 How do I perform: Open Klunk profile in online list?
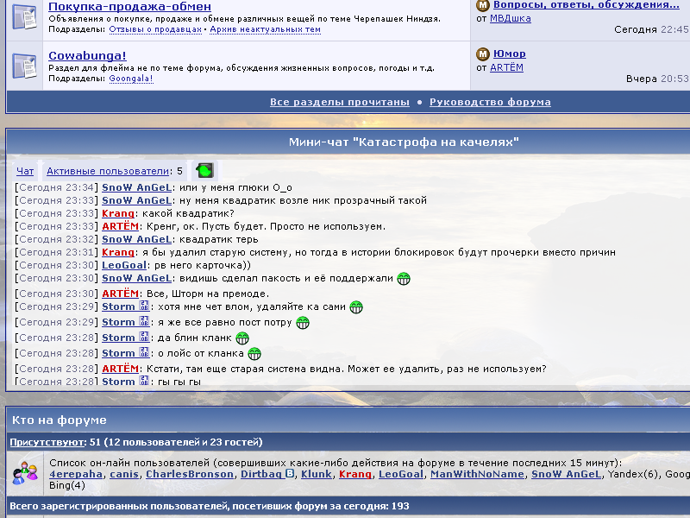317,474
